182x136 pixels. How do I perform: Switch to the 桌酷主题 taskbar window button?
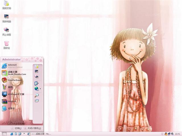pos(39,134)
